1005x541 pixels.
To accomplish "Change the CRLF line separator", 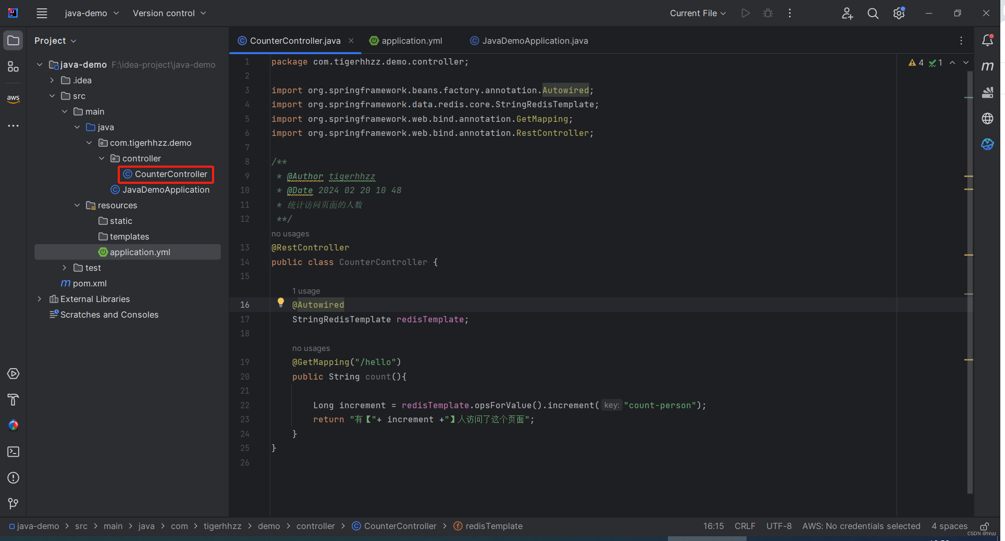I will [745, 526].
